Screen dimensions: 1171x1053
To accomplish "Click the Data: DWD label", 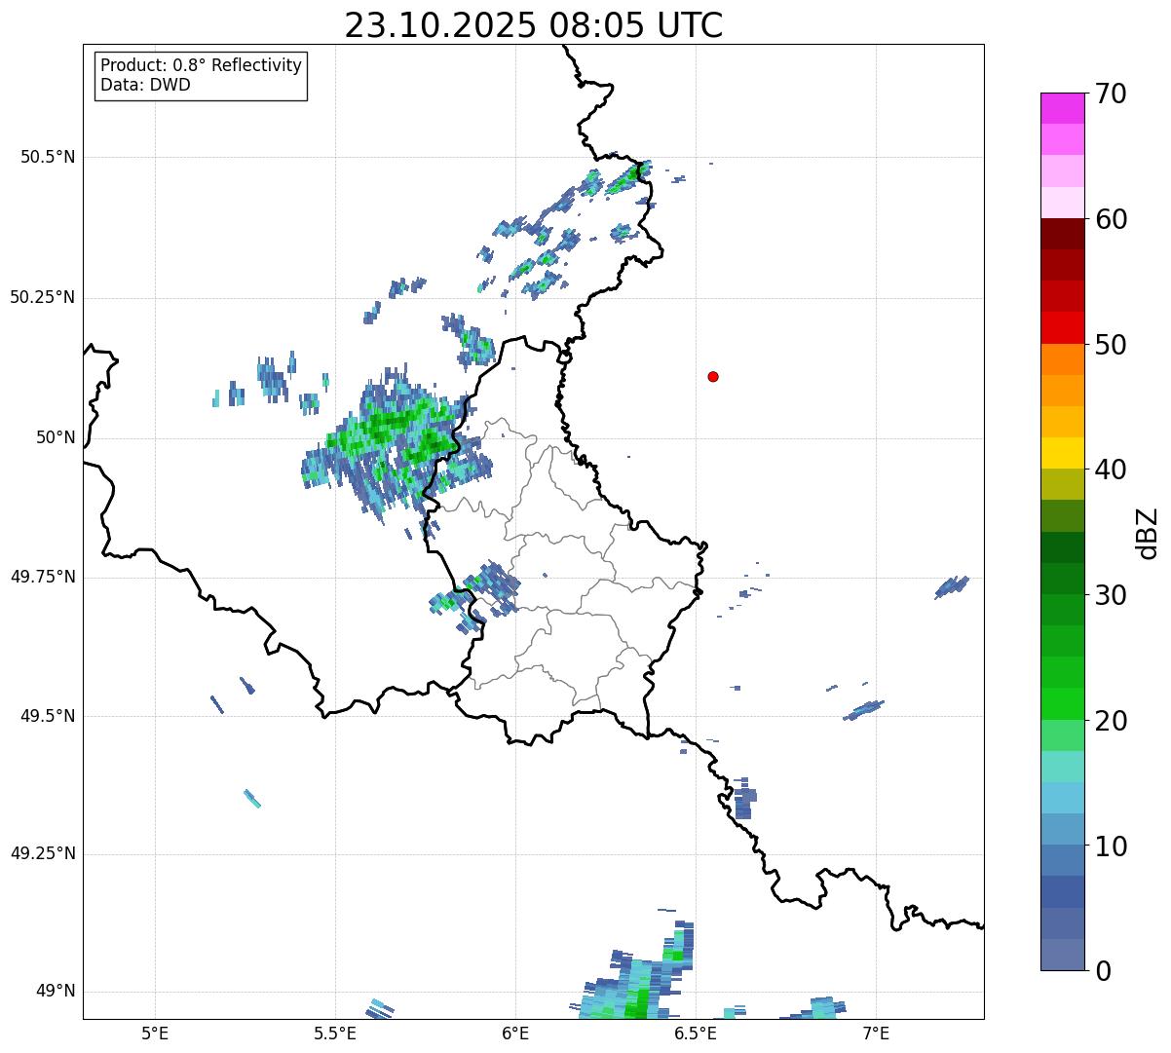I will point(145,85).
